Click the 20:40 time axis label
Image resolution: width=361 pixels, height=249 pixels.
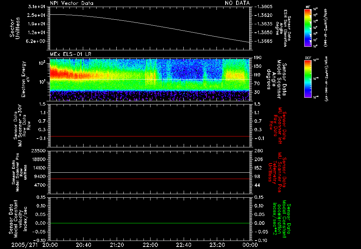83,245
